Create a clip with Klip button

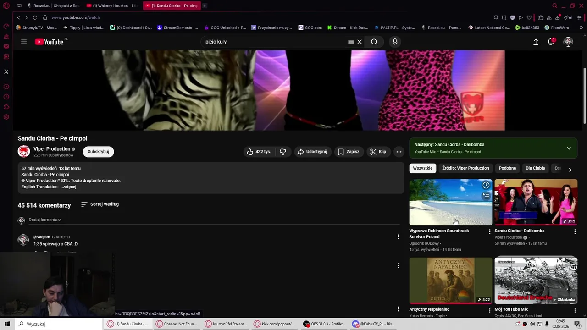(378, 152)
